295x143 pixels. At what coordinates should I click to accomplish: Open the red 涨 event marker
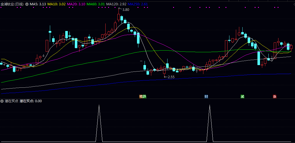pyautogui.click(x=275, y=97)
